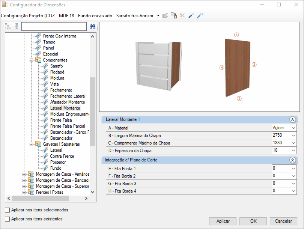Viewport: 304px width, 229px height.
Task: Click the tree search input field
Action: (54, 26)
